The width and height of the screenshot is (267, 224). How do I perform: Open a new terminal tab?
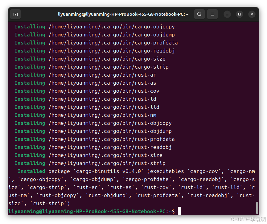pos(15,14)
